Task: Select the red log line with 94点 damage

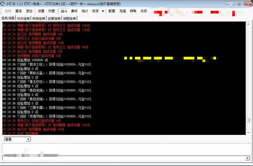Action: (x=46, y=47)
